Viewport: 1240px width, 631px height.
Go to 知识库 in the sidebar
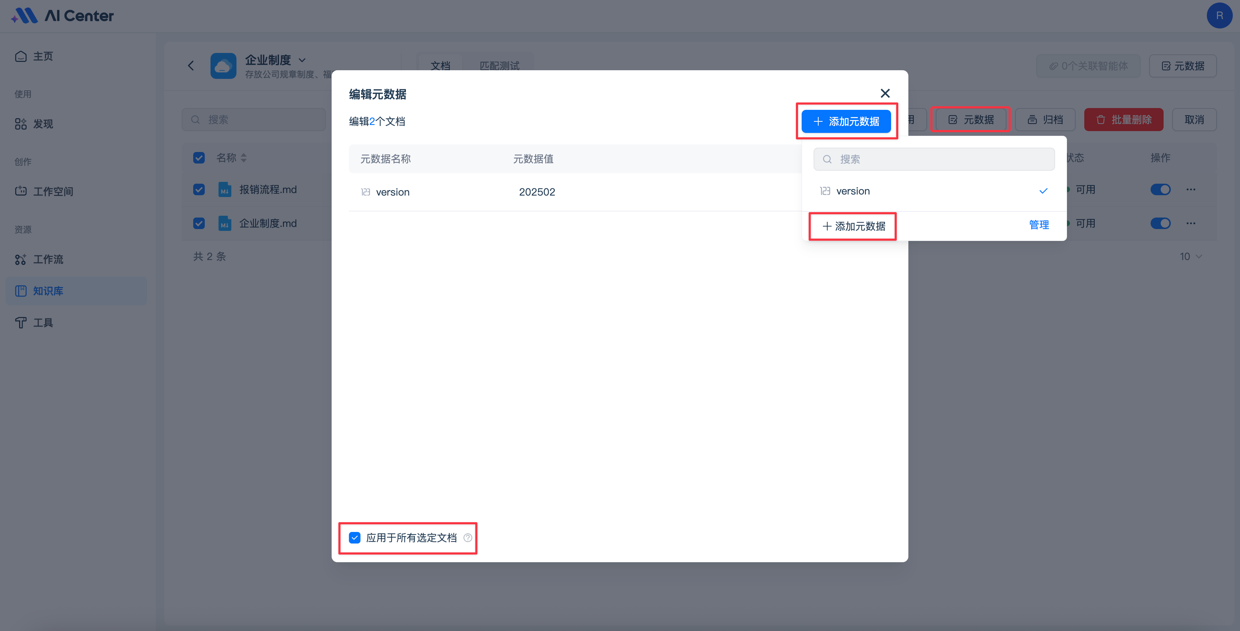(x=48, y=291)
